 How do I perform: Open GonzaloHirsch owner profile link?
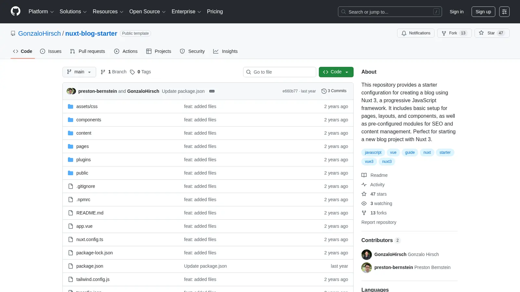(39, 33)
